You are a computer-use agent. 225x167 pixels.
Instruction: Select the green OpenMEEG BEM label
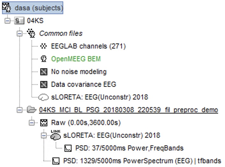coord(76,59)
